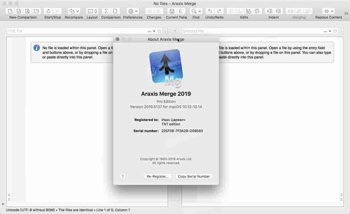Click the small triangle at bottom-left edge
The image size is (350, 214).
[3, 204]
